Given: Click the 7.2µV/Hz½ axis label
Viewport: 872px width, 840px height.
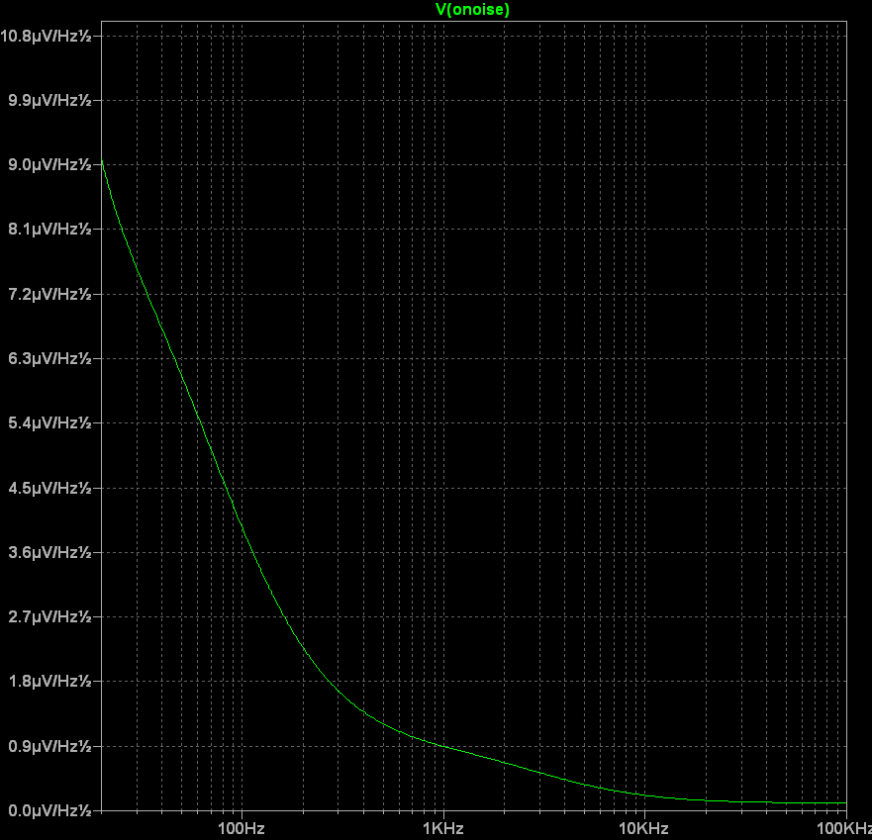Looking at the screenshot, I should [x=49, y=294].
